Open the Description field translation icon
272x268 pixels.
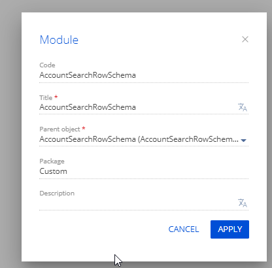243,203
